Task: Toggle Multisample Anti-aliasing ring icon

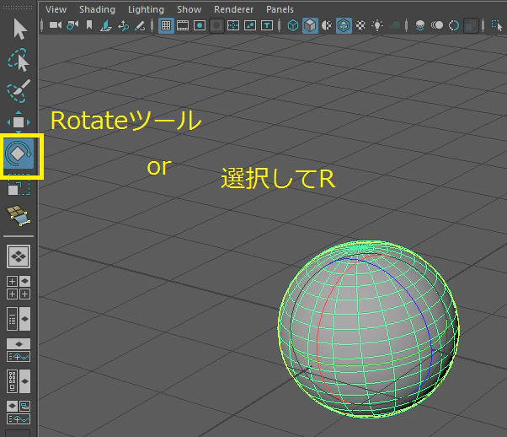Action: click(x=454, y=25)
